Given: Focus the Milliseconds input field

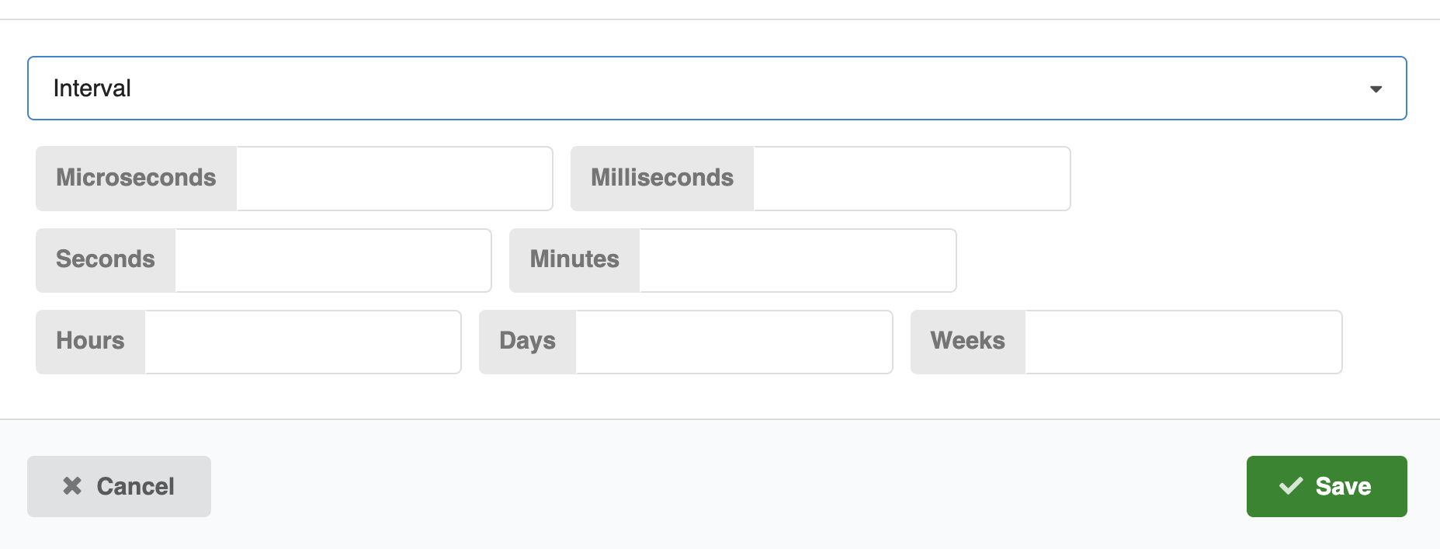Looking at the screenshot, I should pyautogui.click(x=911, y=179).
